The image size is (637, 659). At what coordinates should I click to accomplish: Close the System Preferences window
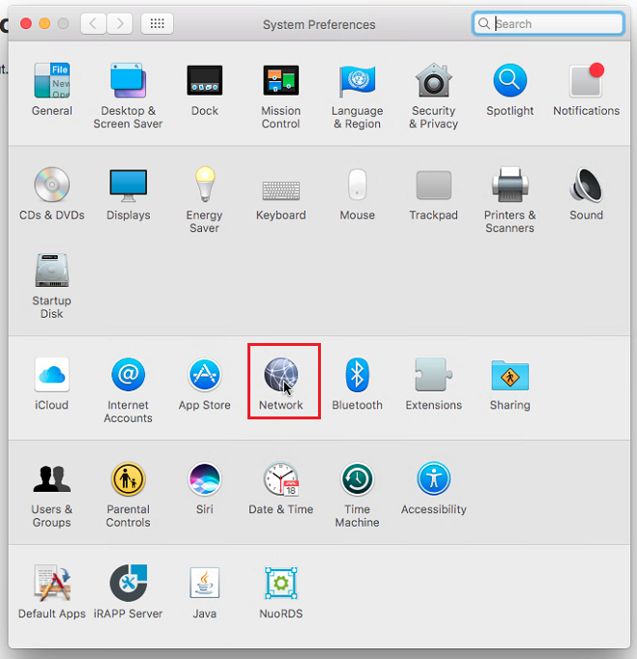point(26,23)
